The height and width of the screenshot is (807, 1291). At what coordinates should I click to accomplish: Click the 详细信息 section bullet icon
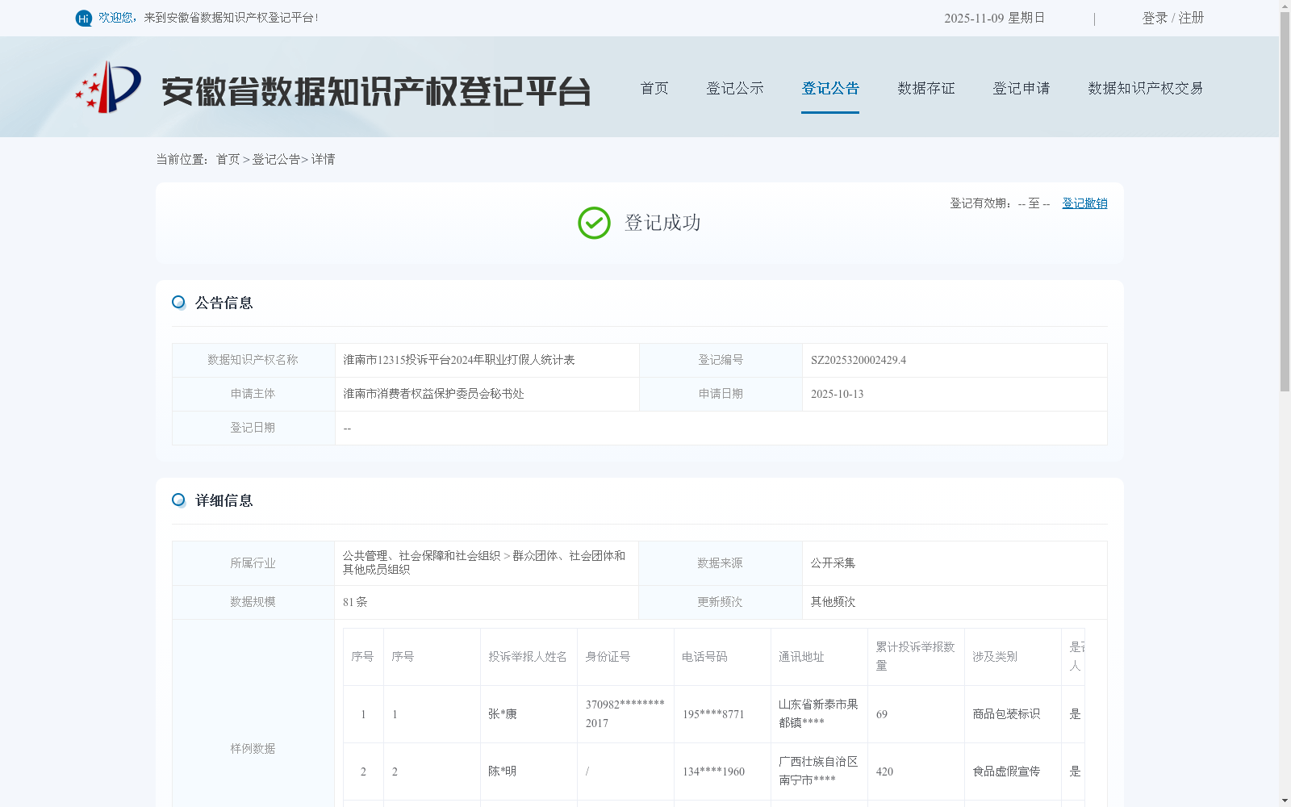[178, 500]
